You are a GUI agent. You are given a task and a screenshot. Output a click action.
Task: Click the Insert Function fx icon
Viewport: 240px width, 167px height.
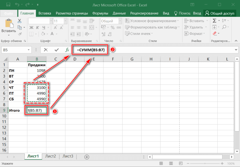(67, 50)
